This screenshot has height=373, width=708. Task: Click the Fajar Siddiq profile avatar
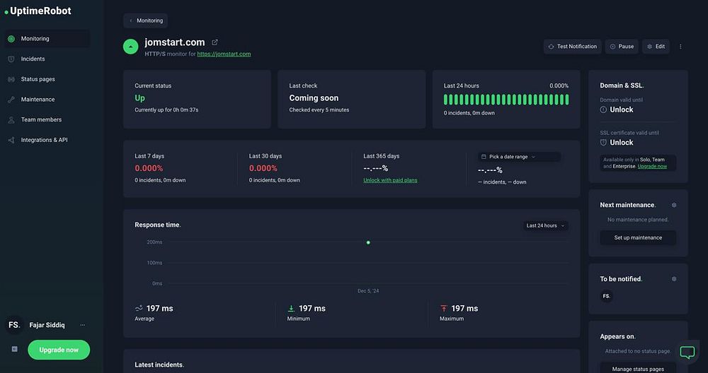(x=14, y=325)
